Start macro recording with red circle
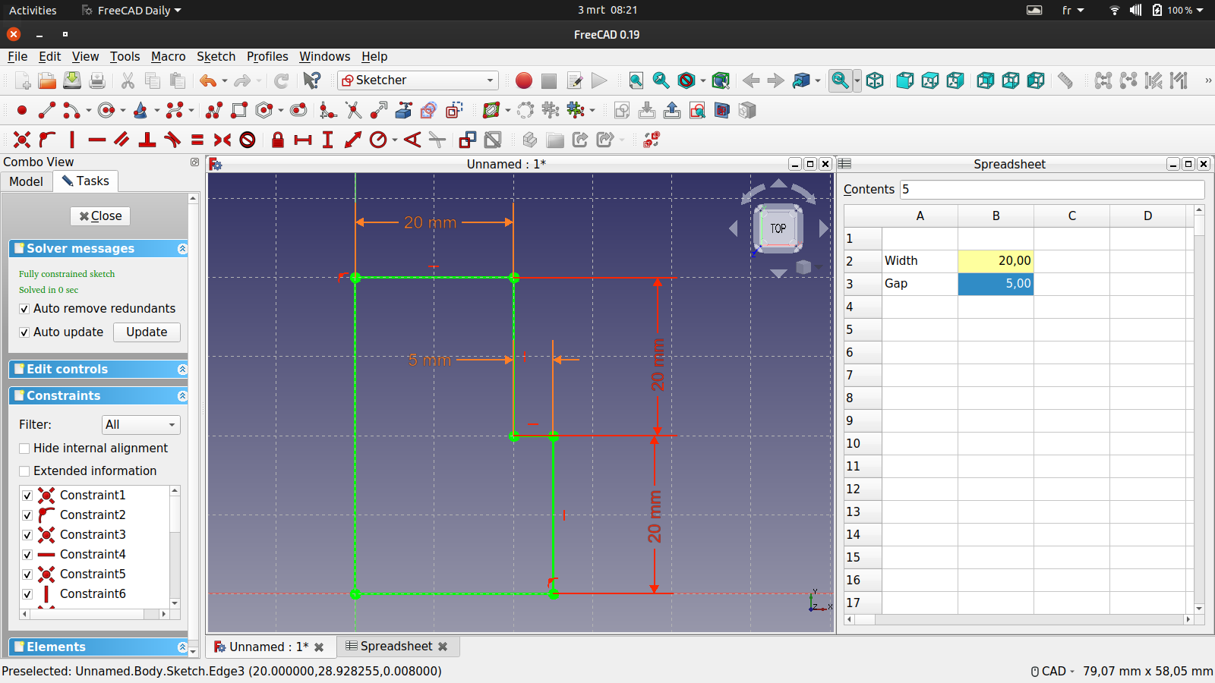Screen dimensions: 1215x683 click(524, 80)
